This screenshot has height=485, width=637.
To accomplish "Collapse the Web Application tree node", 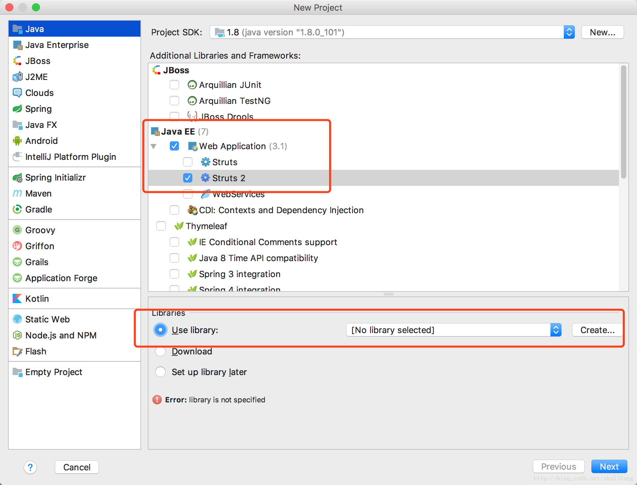I will pyautogui.click(x=153, y=146).
